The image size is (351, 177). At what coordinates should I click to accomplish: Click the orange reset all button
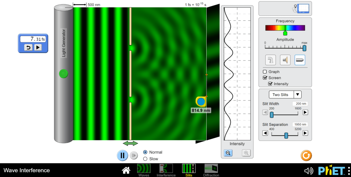coord(306,156)
